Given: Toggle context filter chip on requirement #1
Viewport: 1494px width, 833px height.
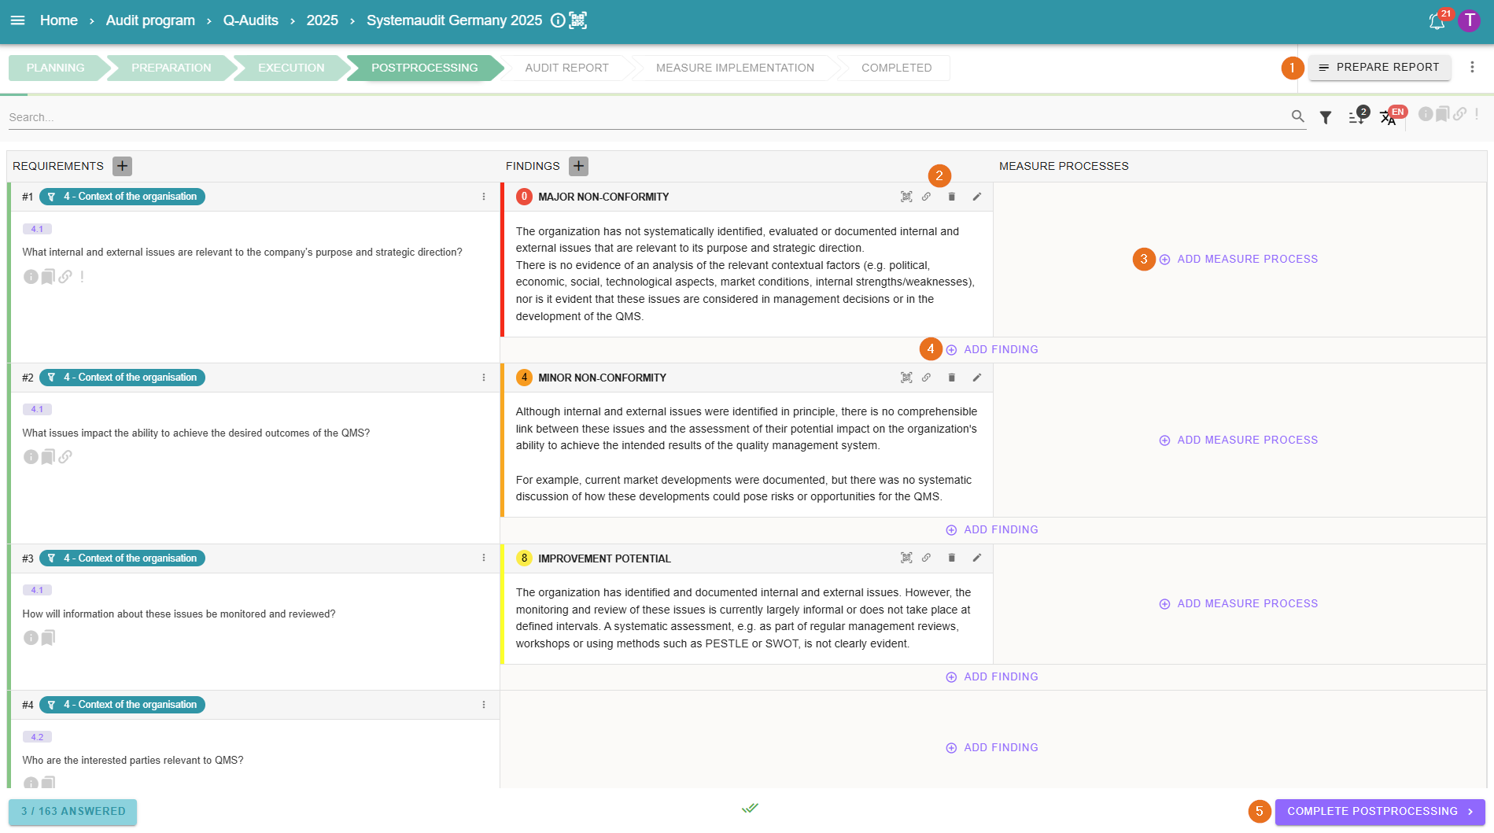Looking at the screenshot, I should click(x=122, y=197).
